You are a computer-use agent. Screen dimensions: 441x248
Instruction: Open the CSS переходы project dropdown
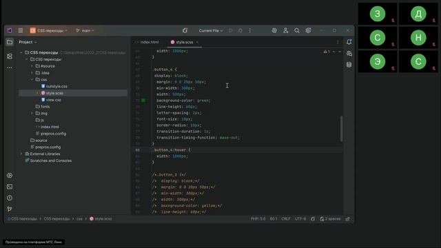click(49, 30)
